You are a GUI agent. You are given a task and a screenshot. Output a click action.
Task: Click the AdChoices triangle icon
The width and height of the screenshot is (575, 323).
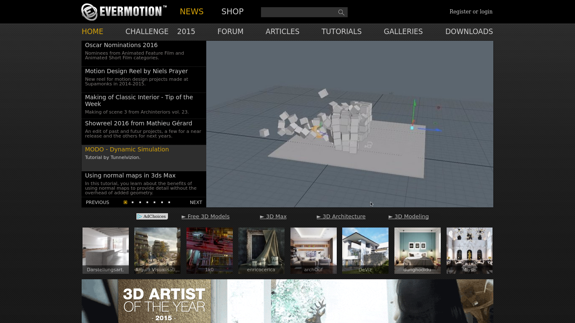tap(139, 216)
